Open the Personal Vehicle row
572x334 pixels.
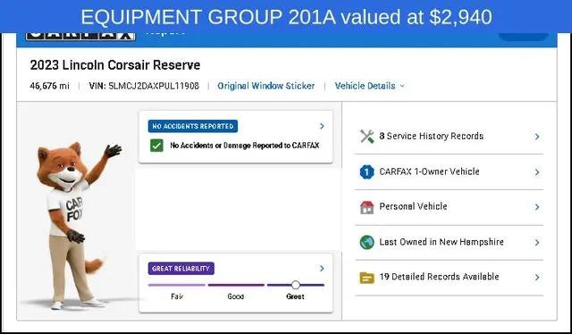click(449, 207)
